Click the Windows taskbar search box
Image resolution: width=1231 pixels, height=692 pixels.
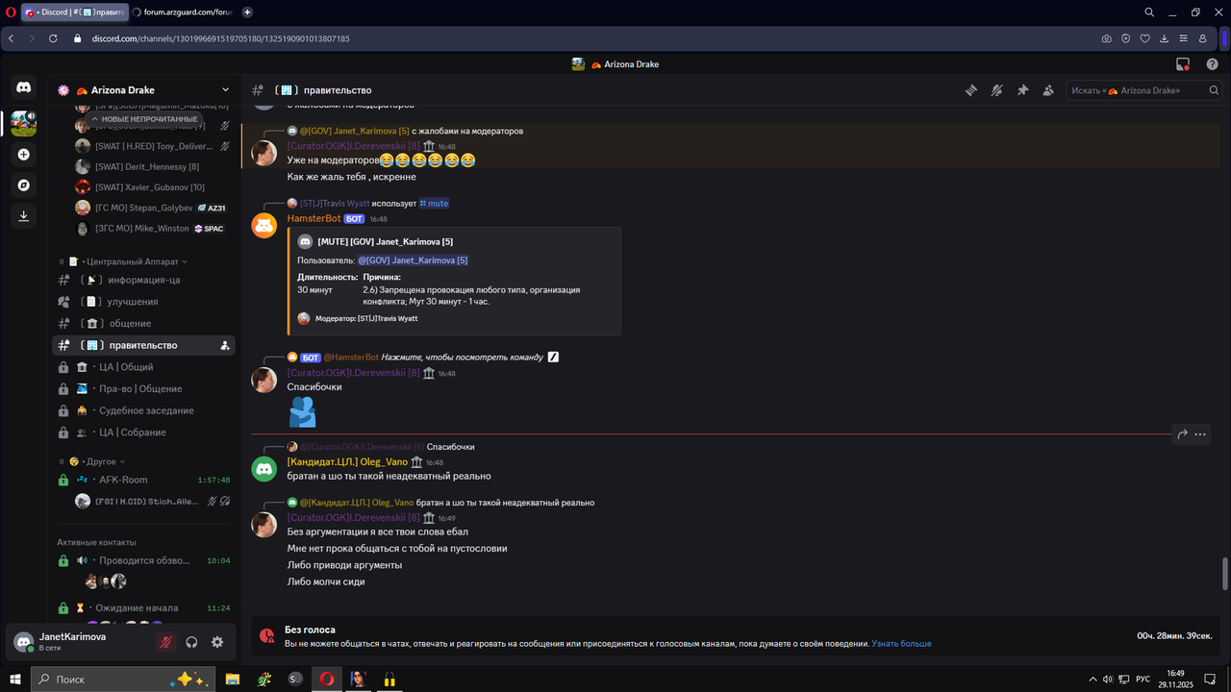[123, 680]
